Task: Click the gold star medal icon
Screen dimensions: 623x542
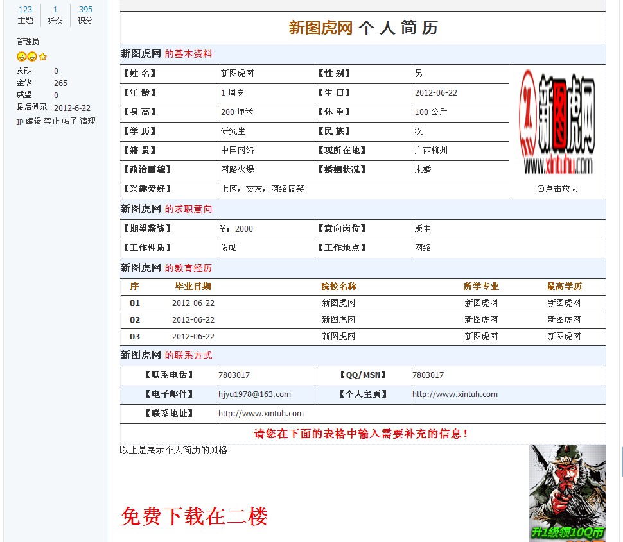Action: click(x=42, y=56)
